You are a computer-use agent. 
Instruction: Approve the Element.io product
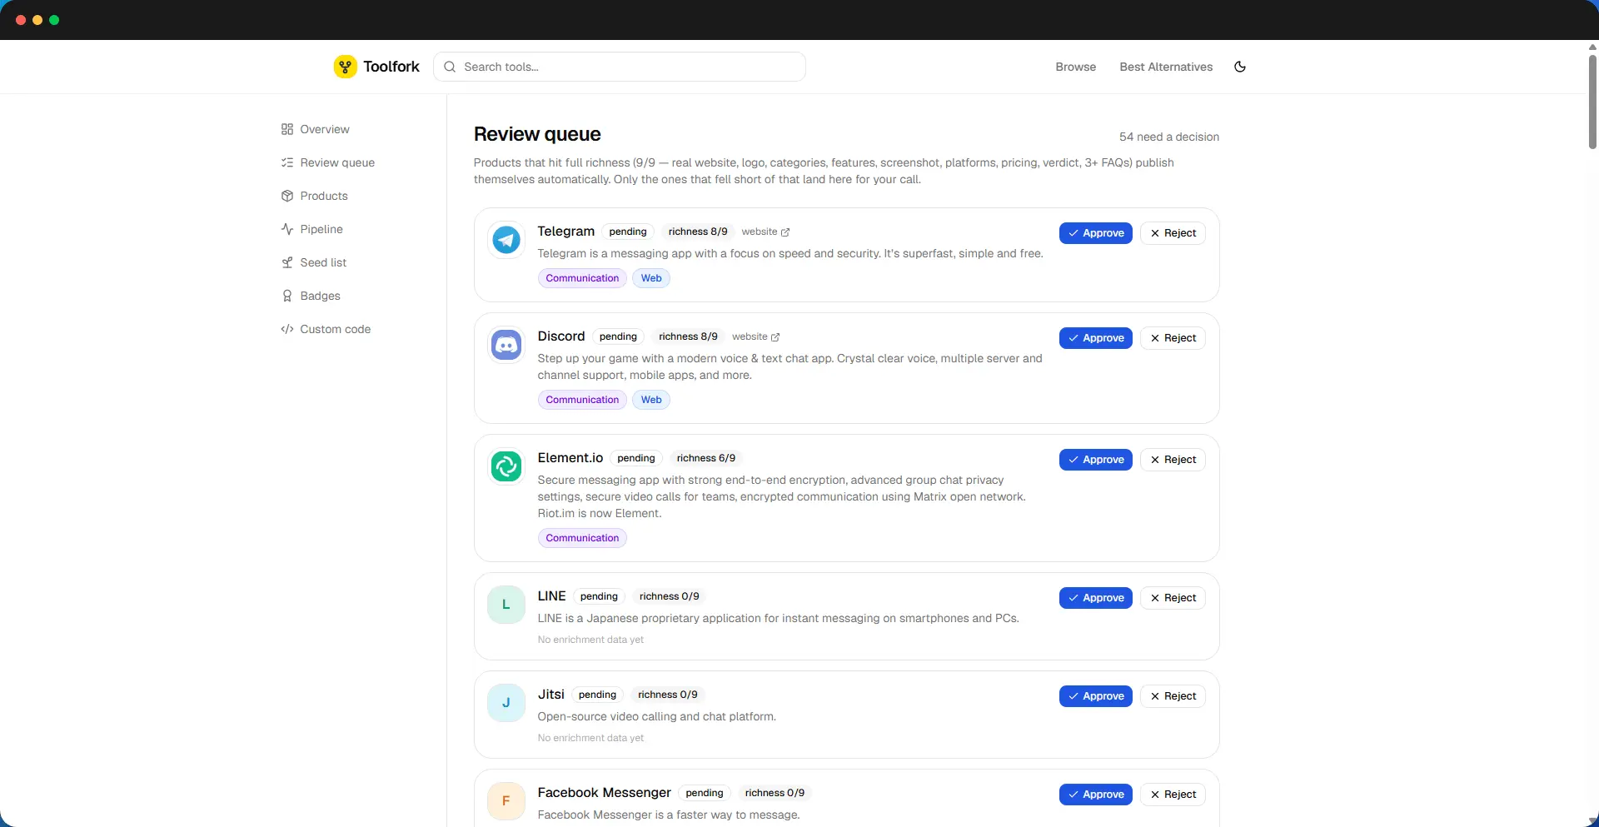1096,460
